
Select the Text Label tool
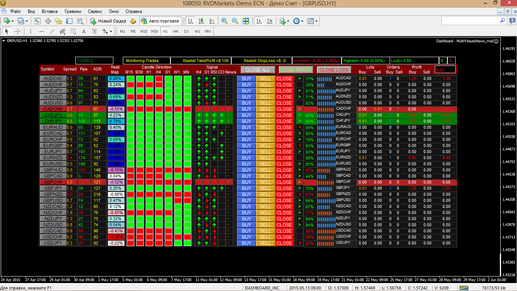pyautogui.click(x=95, y=31)
